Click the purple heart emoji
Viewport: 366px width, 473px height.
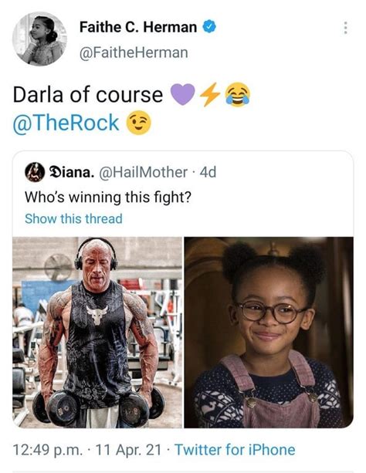[x=183, y=94]
